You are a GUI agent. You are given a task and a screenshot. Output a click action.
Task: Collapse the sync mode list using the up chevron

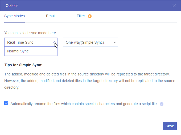tap(54, 42)
